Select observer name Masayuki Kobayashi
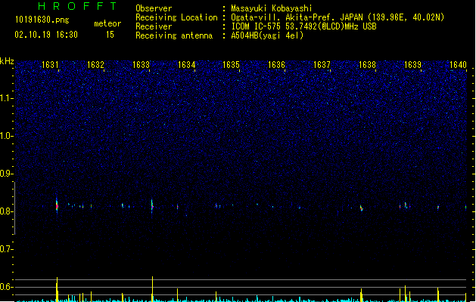 click(272, 8)
